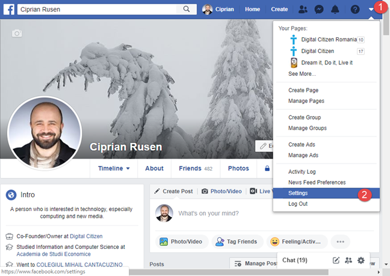Open COLEGIUL MIHAIL CANTACUZINO link

point(79,265)
